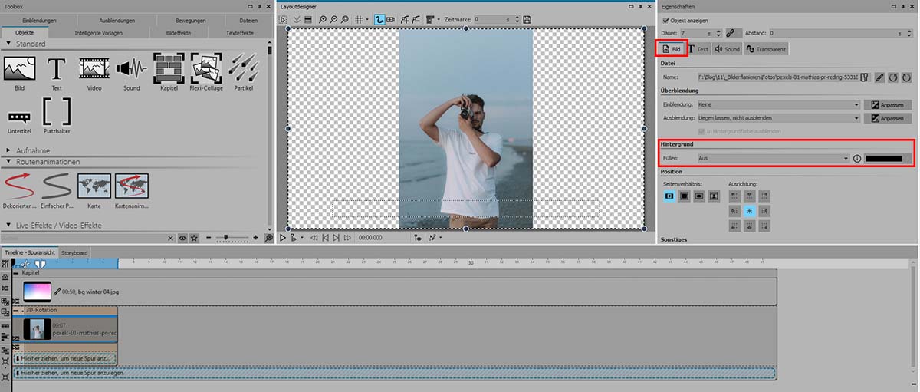
Task: Toggle the star favorites filter in Toolbox
Action: pyautogui.click(x=195, y=239)
